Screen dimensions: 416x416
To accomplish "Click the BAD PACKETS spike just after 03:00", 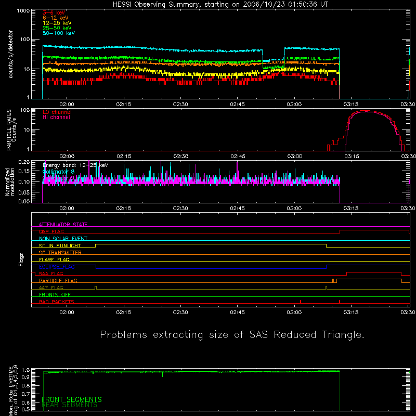I will [301, 302].
